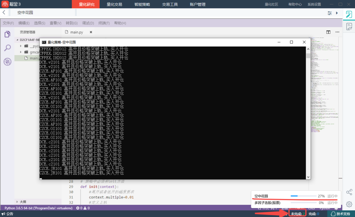Open the editor more-actions ellipsis

(337, 32)
